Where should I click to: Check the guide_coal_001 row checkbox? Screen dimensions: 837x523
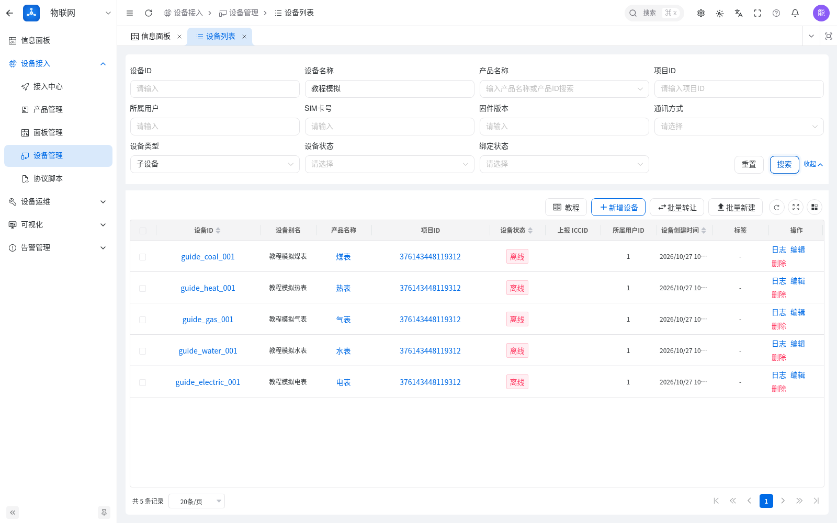[143, 257]
